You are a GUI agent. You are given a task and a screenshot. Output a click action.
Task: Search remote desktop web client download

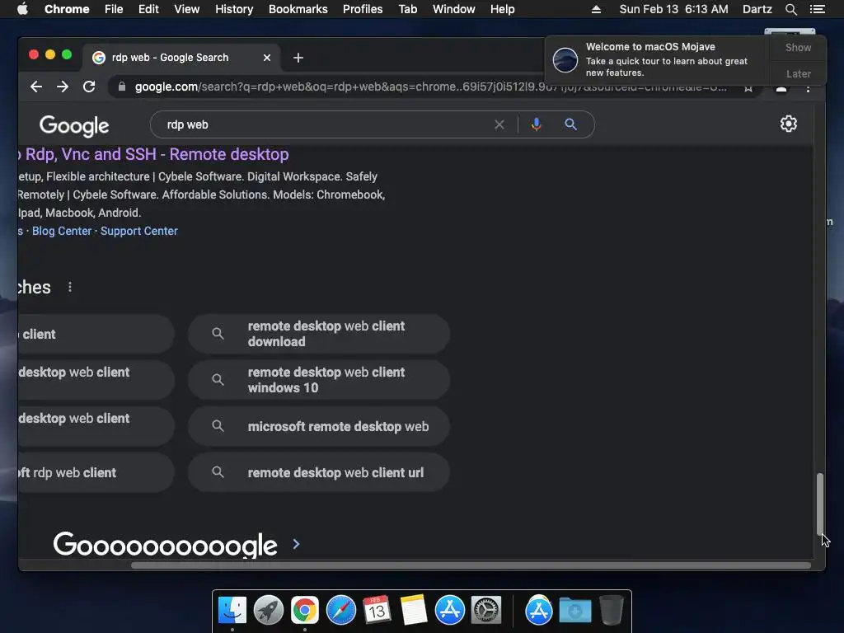coord(319,334)
